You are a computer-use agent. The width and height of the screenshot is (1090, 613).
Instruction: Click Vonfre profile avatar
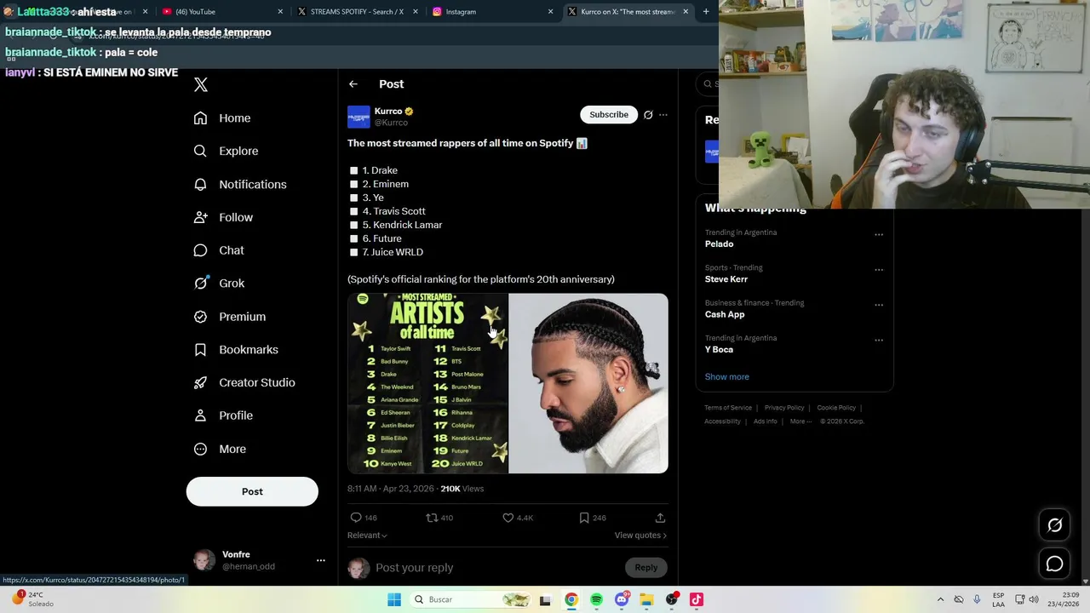pyautogui.click(x=204, y=560)
